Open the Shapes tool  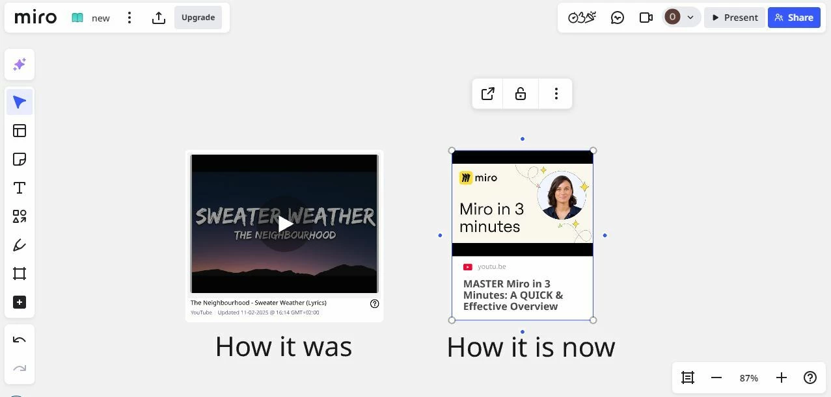pos(20,216)
